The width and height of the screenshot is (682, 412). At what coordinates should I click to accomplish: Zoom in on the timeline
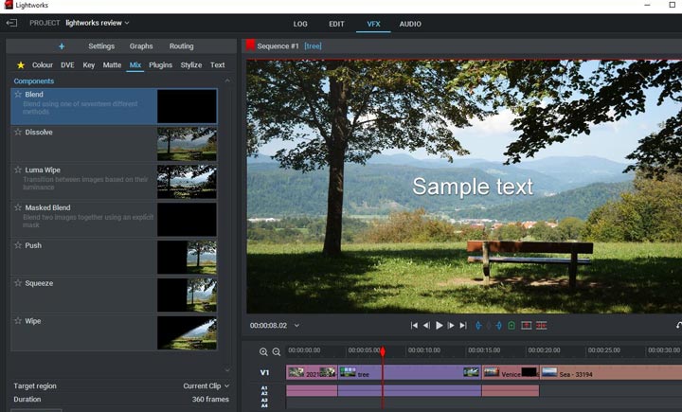point(263,351)
